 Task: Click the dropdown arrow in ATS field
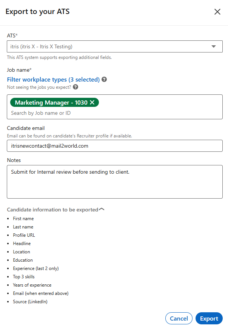pyautogui.click(x=214, y=46)
